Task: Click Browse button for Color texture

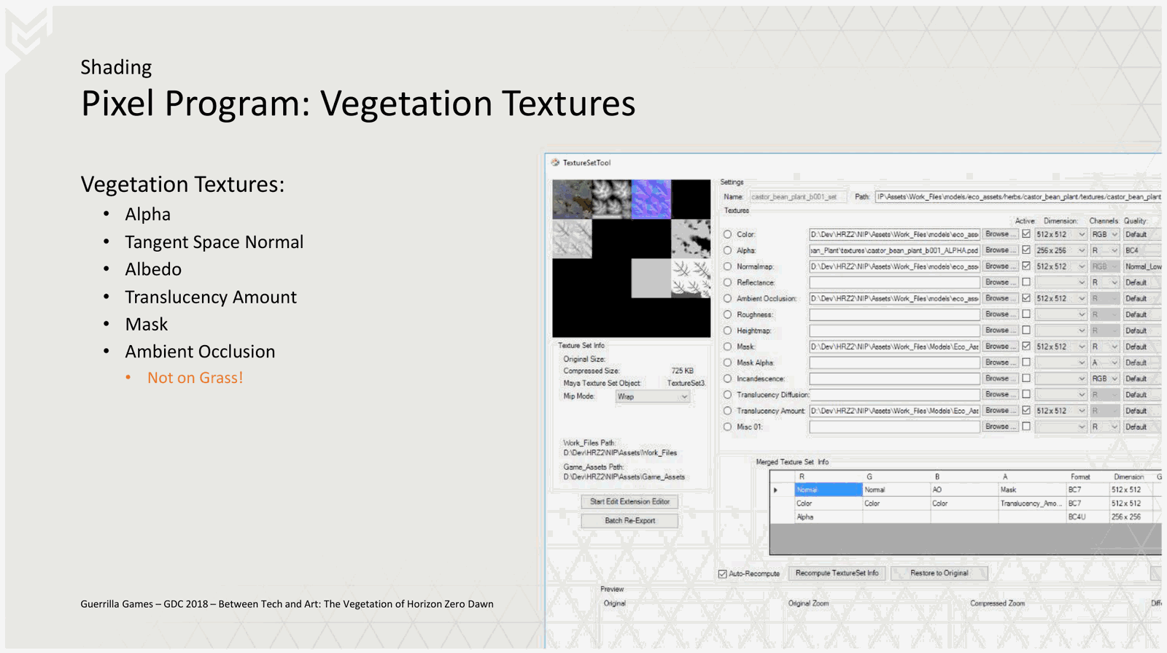Action: (1000, 234)
